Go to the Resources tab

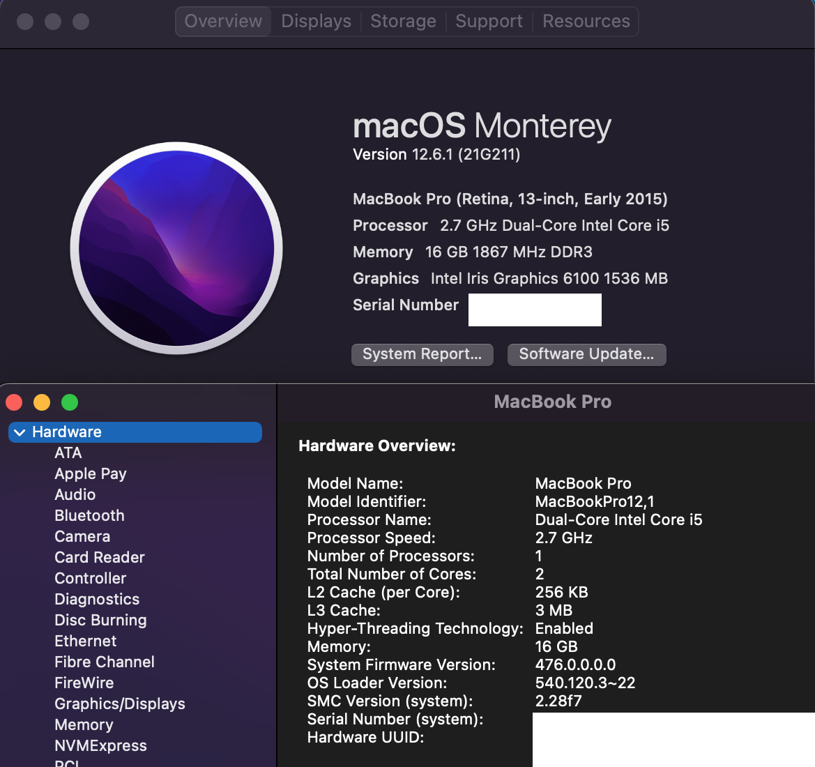tap(586, 22)
